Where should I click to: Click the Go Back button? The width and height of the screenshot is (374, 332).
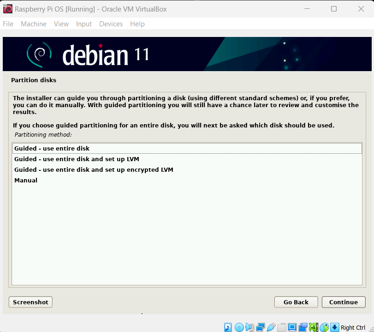(296, 302)
